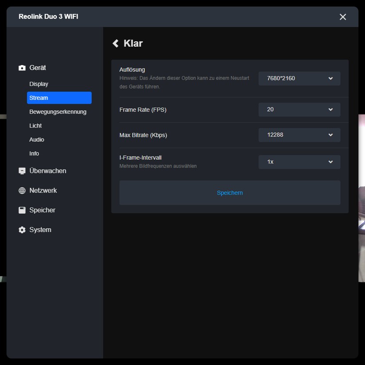Click the Speicher storage icon
Screen dimensions: 365x365
tap(22, 210)
